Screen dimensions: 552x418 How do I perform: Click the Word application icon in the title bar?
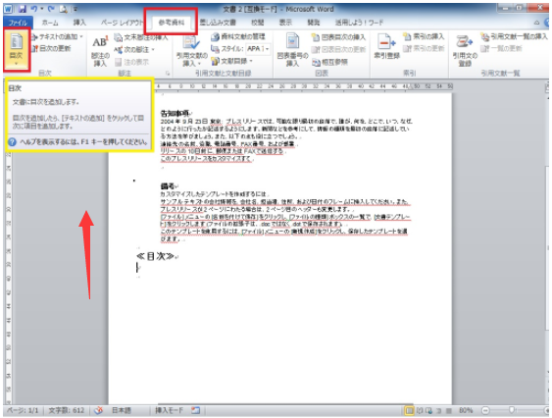[9, 9]
